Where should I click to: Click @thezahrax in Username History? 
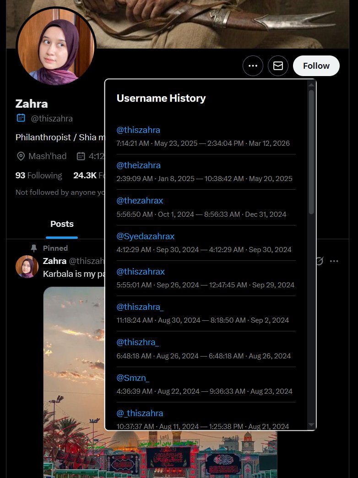pyautogui.click(x=140, y=201)
